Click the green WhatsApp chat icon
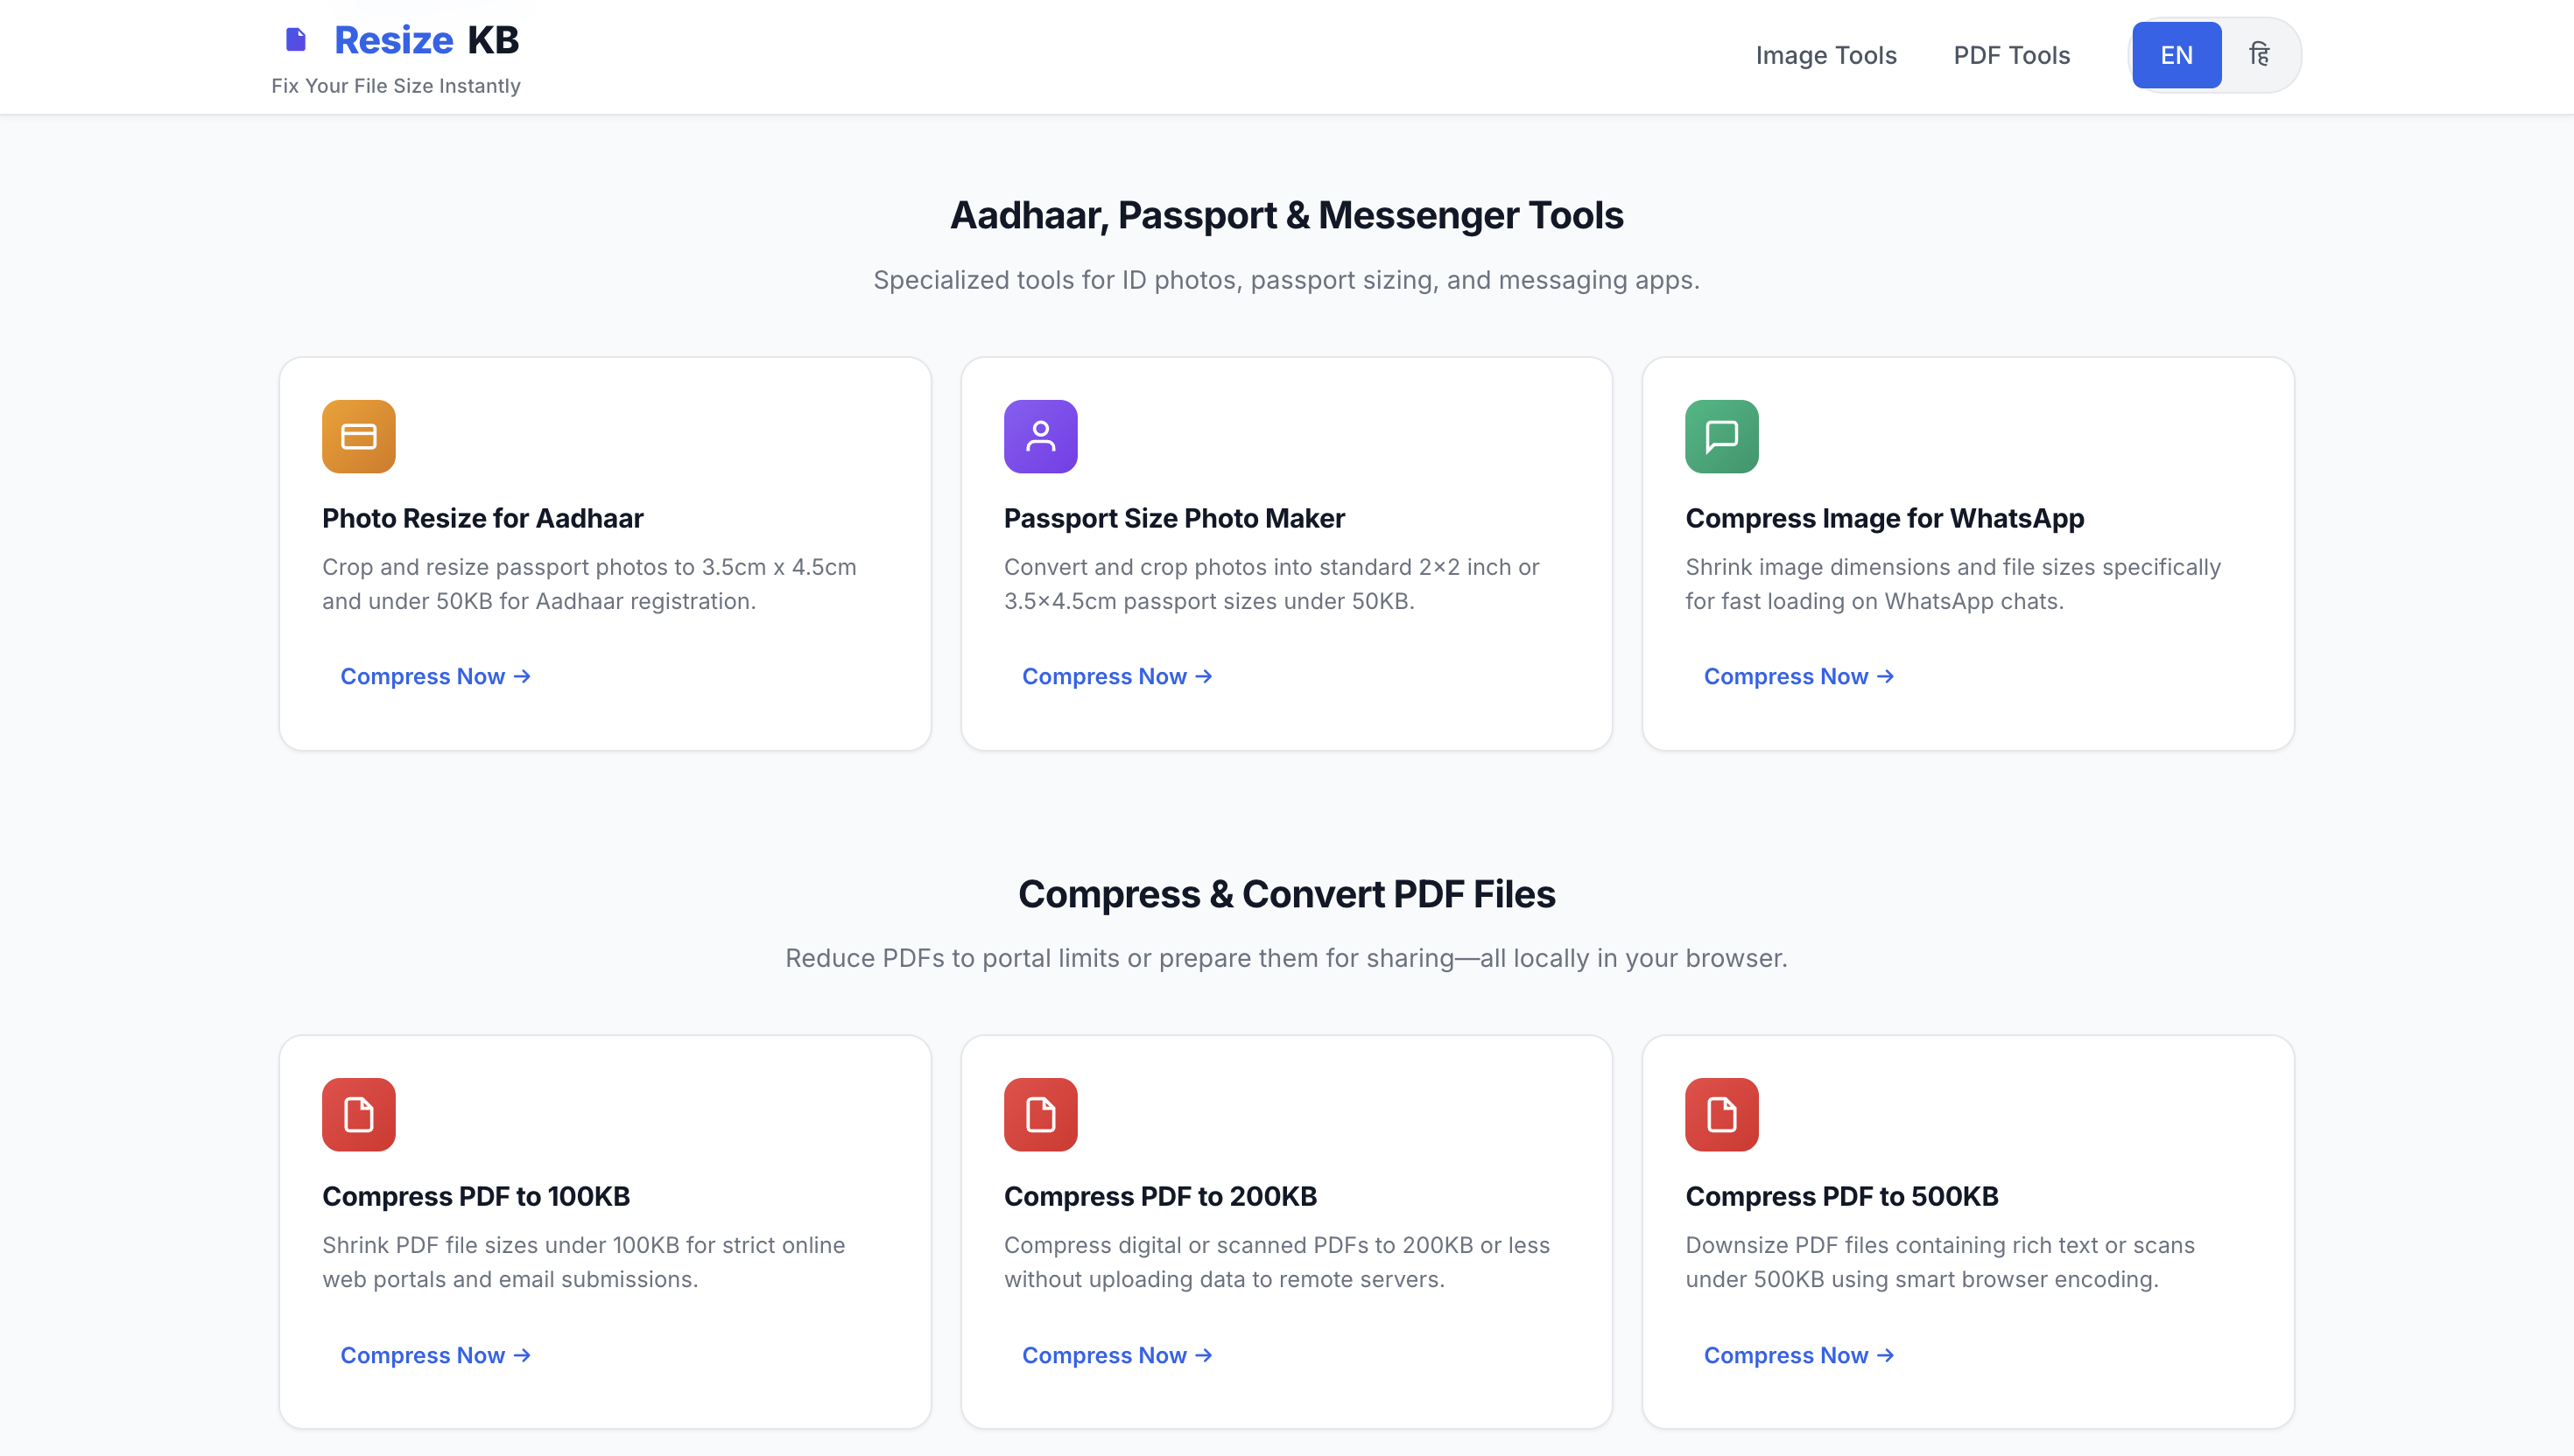The height and width of the screenshot is (1456, 2574). [x=1721, y=437]
